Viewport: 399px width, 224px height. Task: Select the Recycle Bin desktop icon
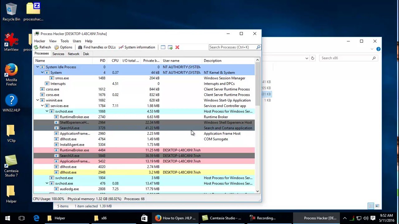12,12
